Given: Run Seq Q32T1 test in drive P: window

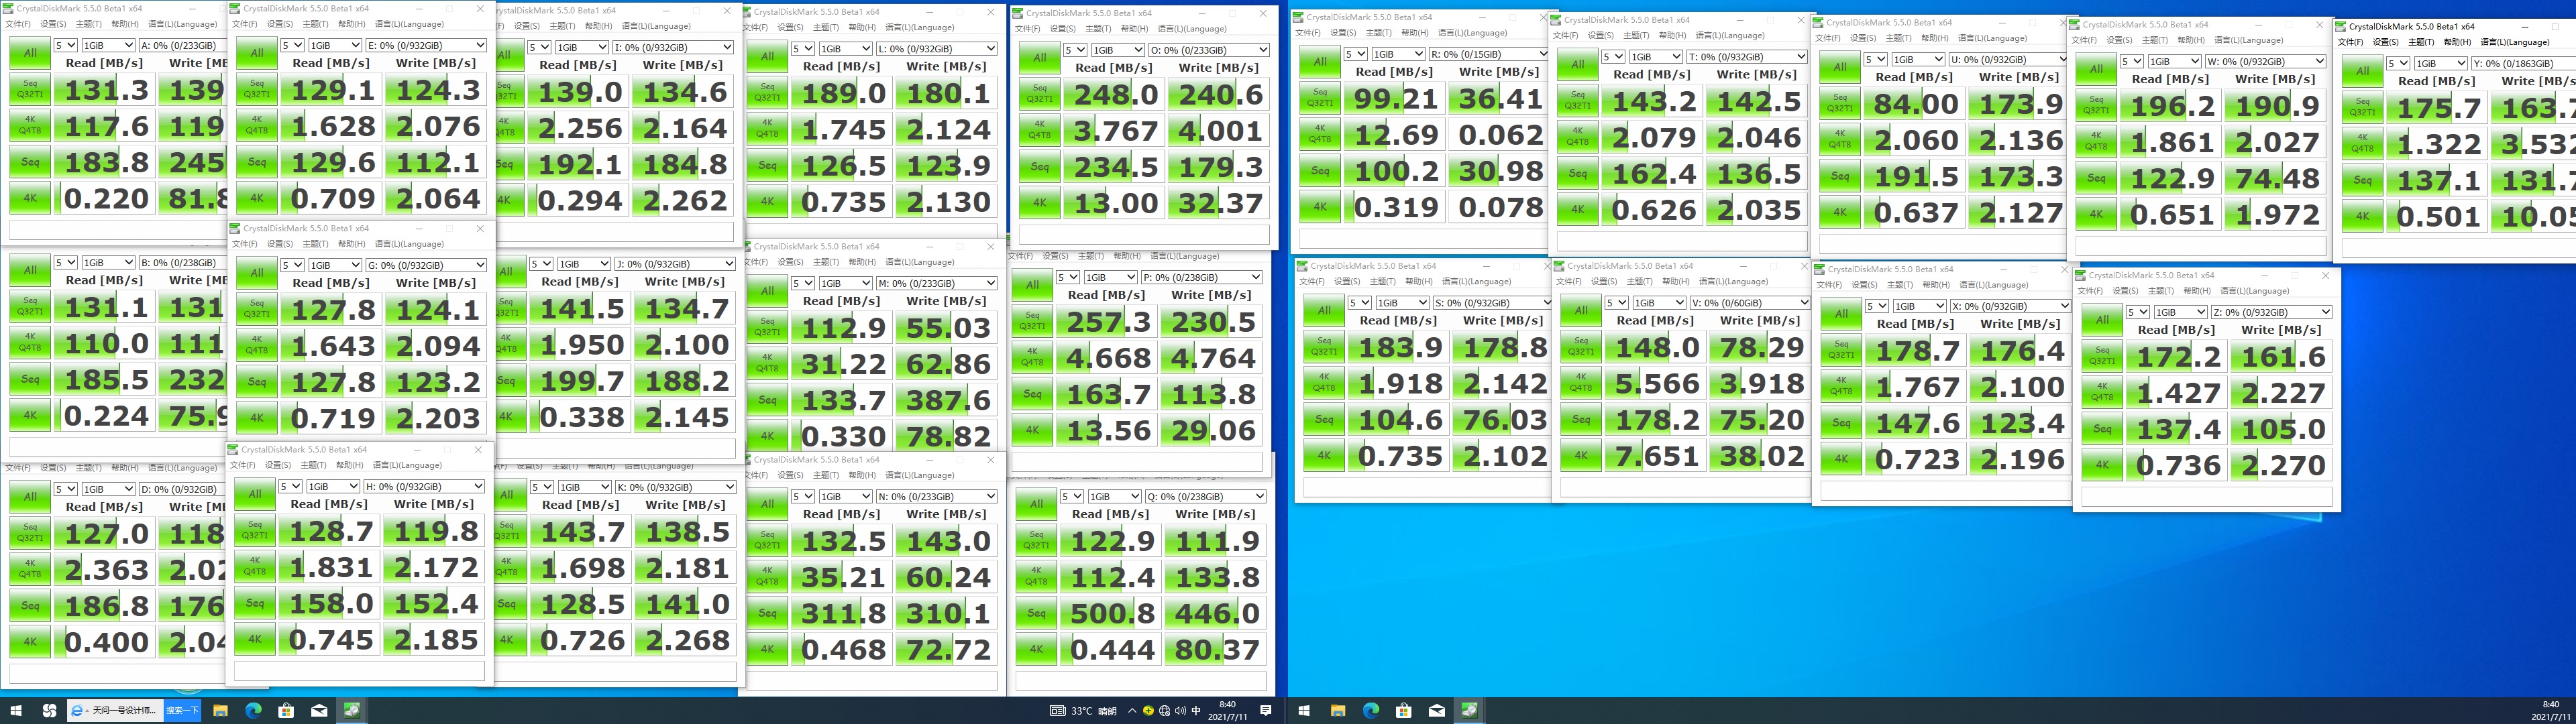Looking at the screenshot, I should click(x=1032, y=322).
